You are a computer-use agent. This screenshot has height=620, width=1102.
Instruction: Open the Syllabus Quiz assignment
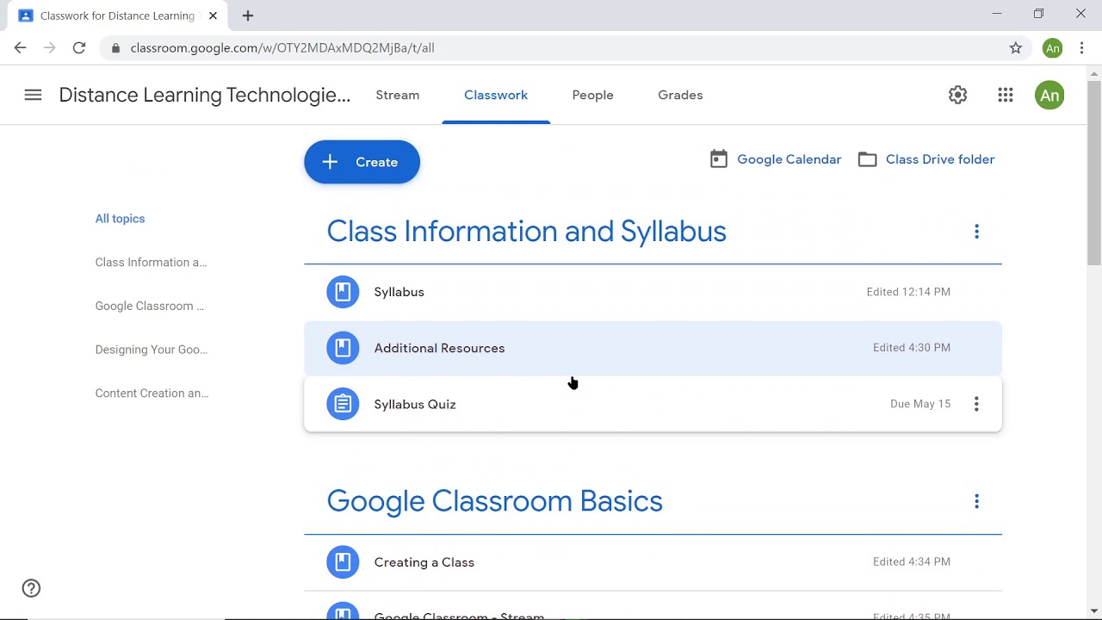653,404
